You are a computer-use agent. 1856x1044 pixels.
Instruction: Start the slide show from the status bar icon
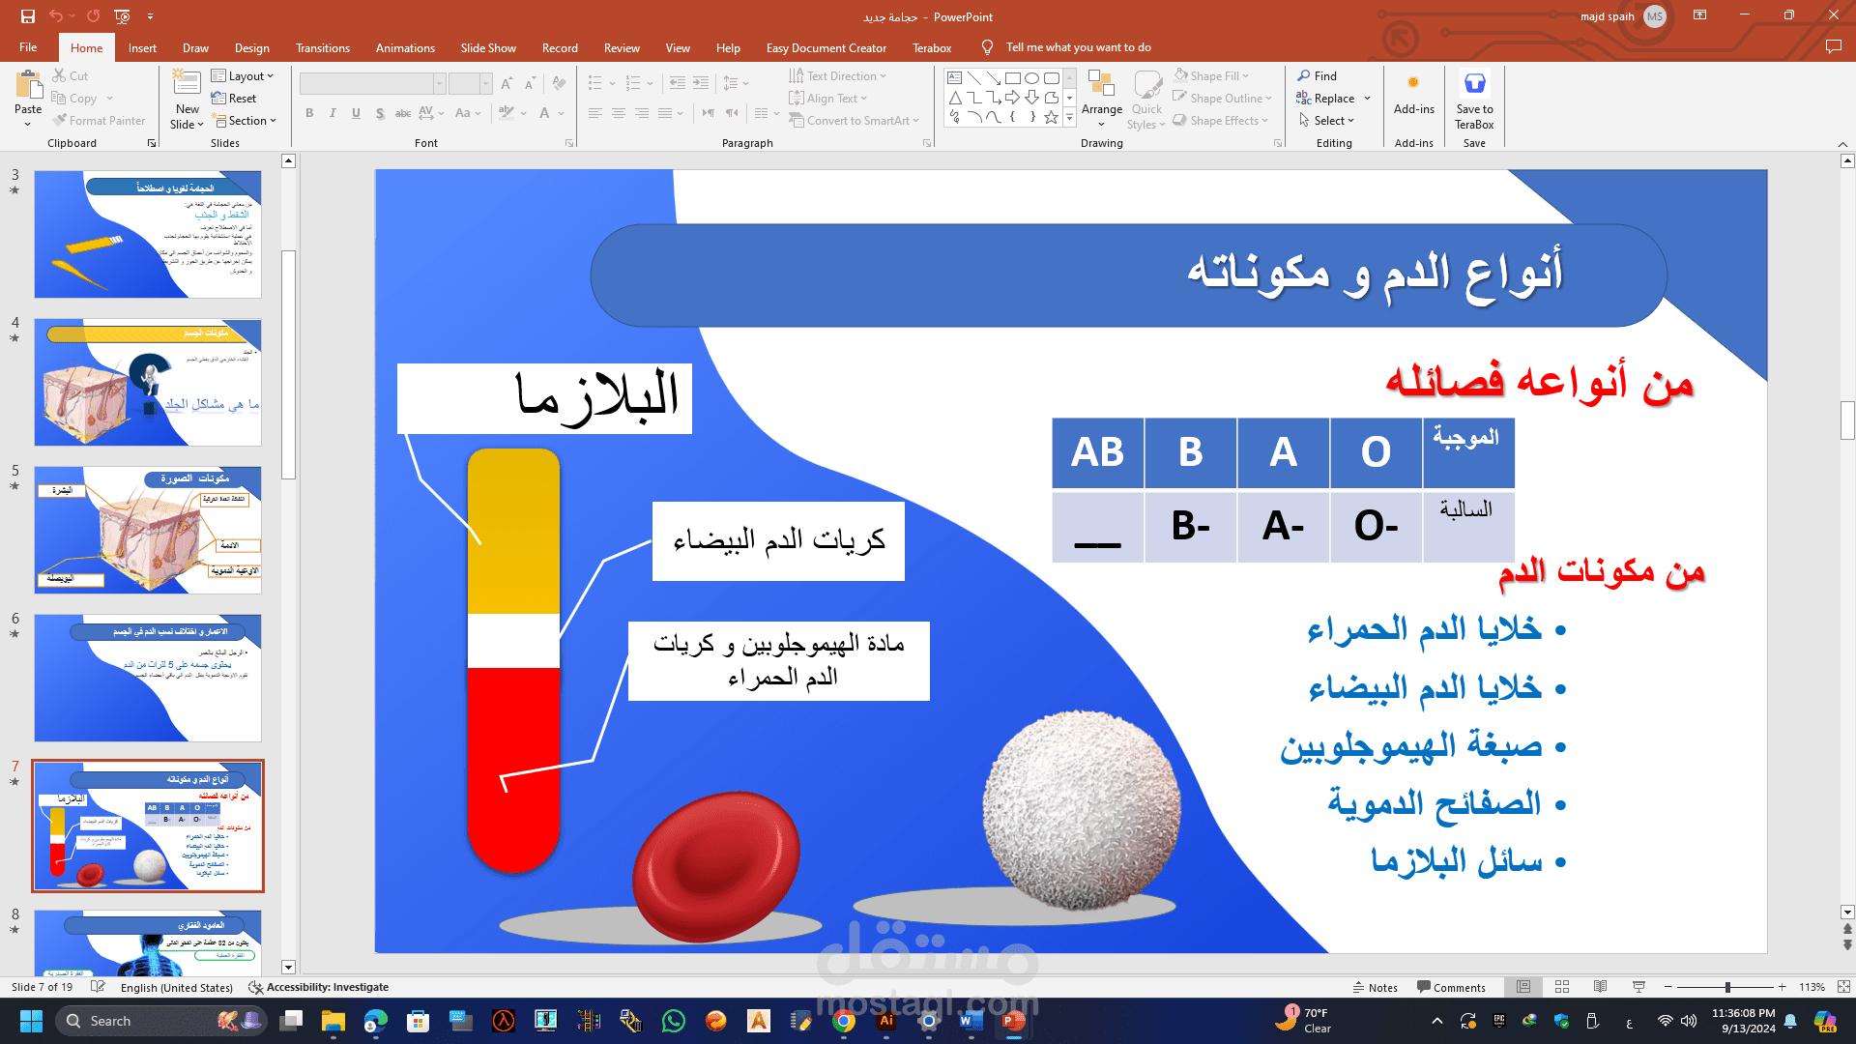(x=1638, y=987)
